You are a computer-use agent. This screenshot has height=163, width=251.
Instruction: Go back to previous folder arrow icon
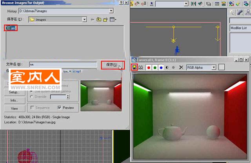[93, 20]
